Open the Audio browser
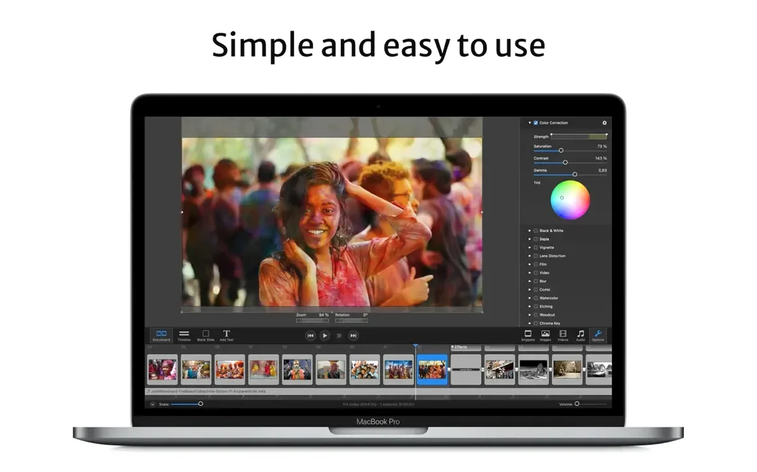 580,336
